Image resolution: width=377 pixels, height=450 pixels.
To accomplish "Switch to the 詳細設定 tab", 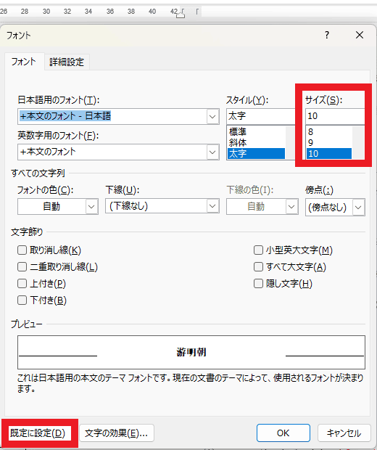I will point(67,62).
